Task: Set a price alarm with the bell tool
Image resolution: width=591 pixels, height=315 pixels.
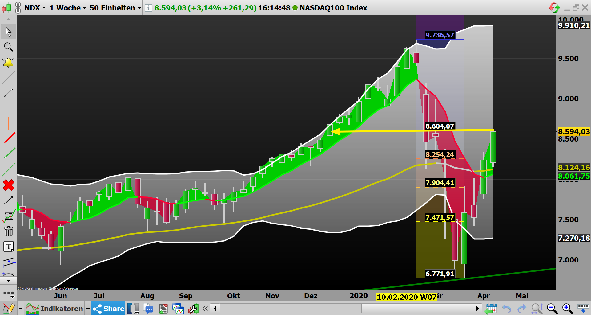Action: 9,62
